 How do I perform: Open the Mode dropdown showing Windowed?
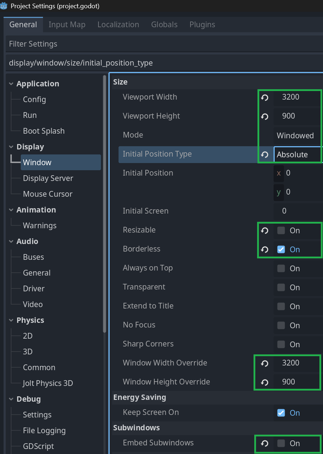pyautogui.click(x=297, y=135)
